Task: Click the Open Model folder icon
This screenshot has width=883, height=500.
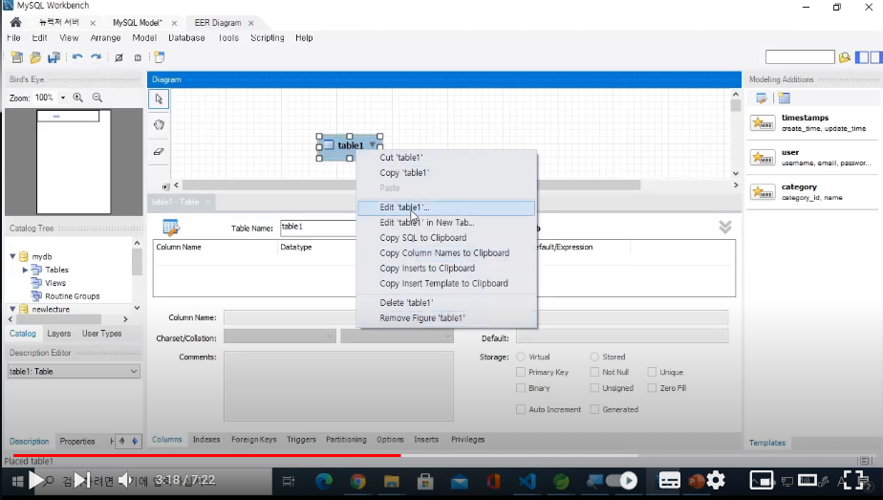Action: tap(35, 57)
